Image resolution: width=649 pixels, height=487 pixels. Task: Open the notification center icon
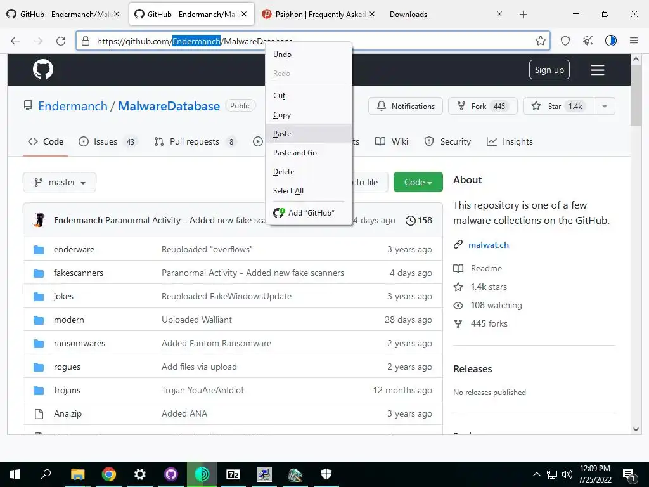[629, 474]
